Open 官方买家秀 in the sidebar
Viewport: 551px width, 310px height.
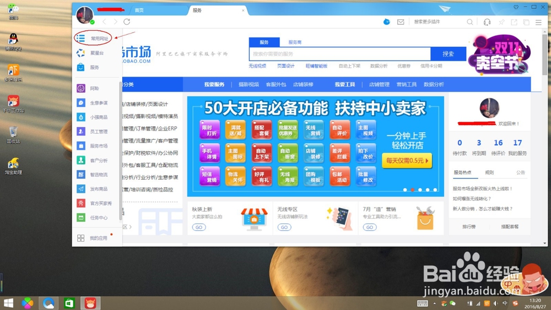pyautogui.click(x=94, y=203)
